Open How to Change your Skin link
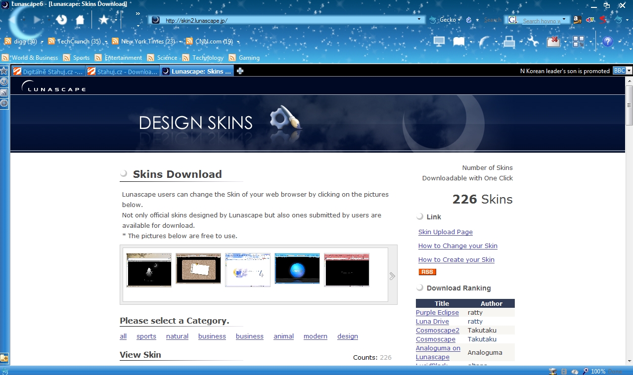This screenshot has height=375, width=633. point(458,246)
